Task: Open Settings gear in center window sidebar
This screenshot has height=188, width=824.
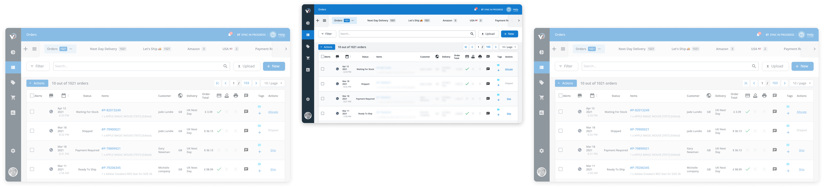Action: click(308, 99)
